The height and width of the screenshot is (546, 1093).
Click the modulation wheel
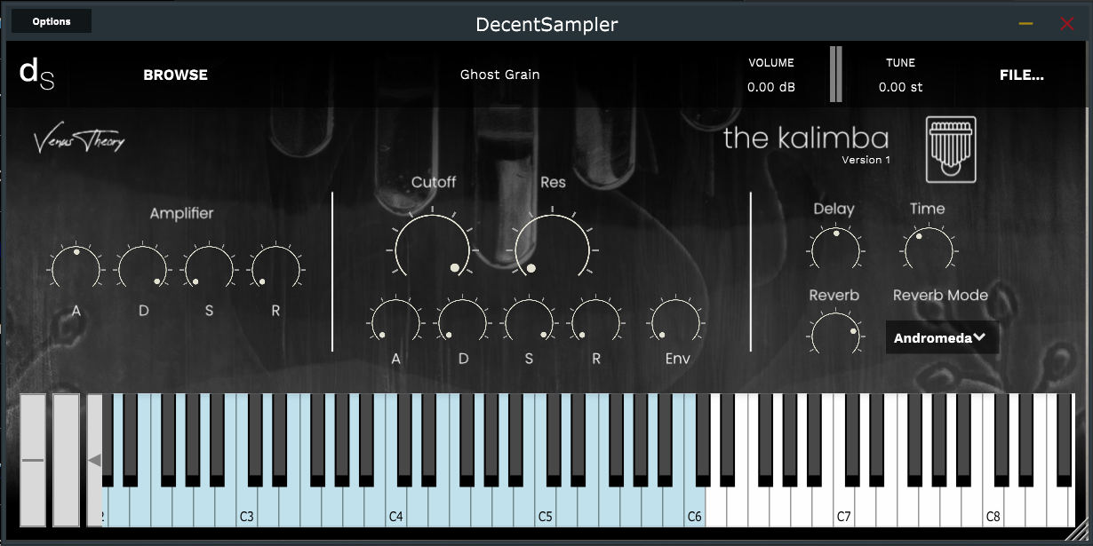[x=67, y=460]
